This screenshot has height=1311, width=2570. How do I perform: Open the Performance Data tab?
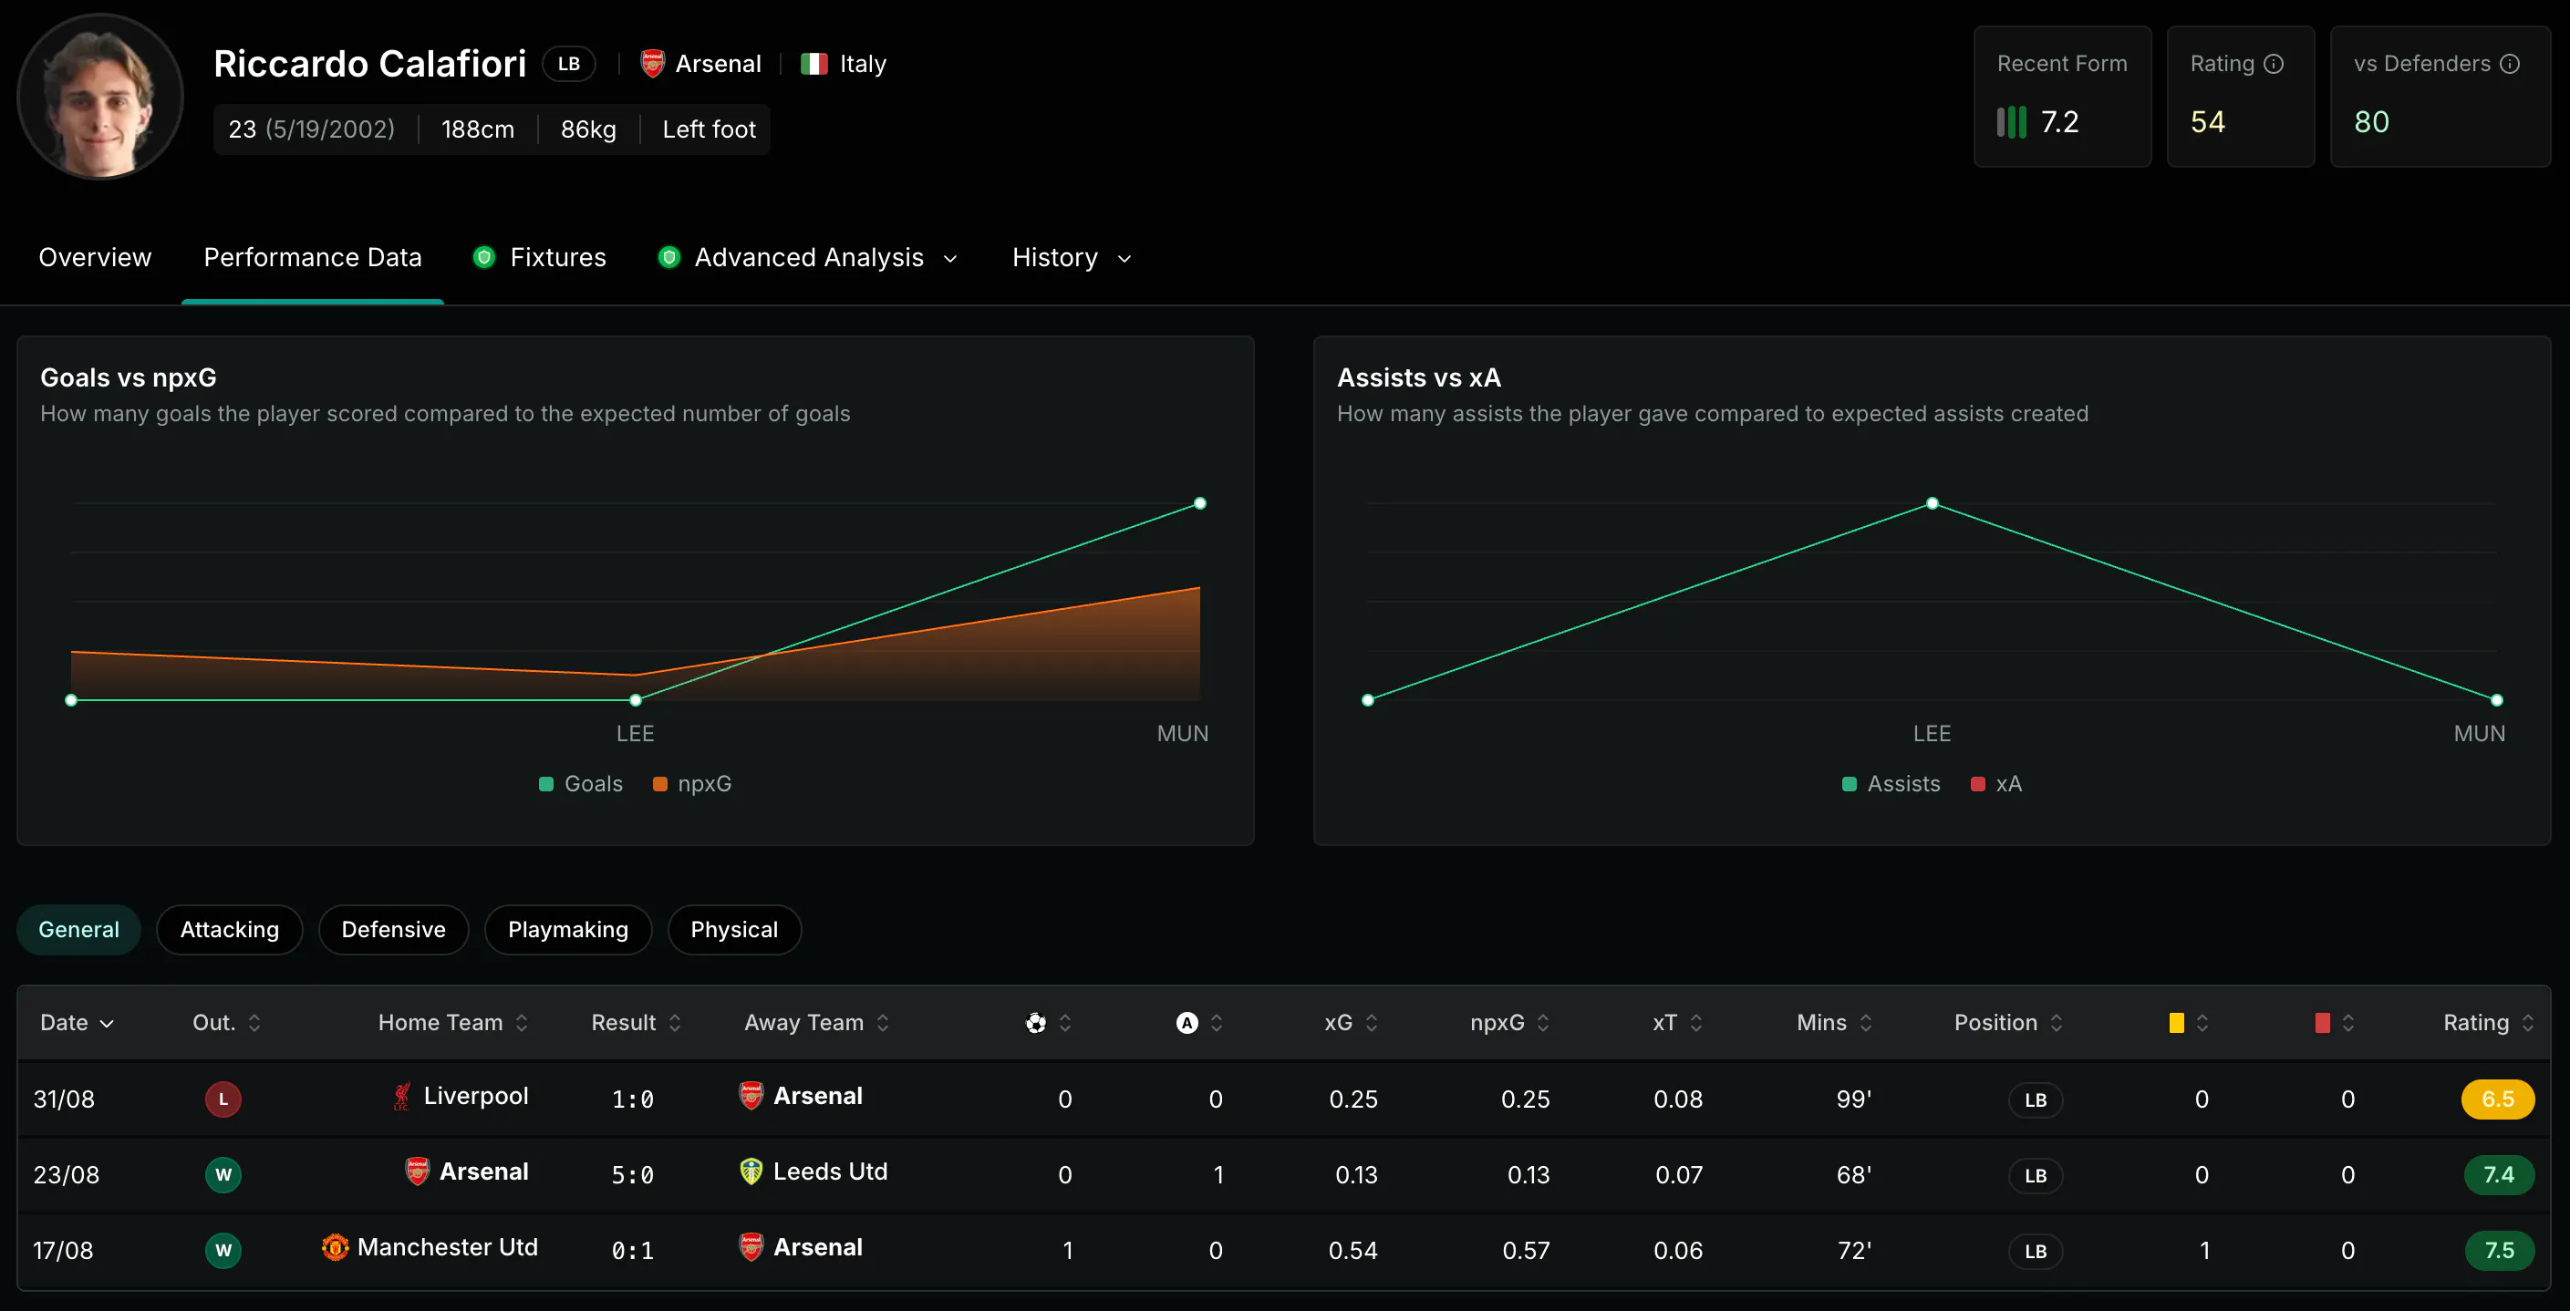pos(312,257)
